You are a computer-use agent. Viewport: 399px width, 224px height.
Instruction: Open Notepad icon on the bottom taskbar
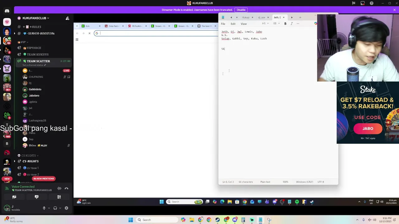pos(260,220)
